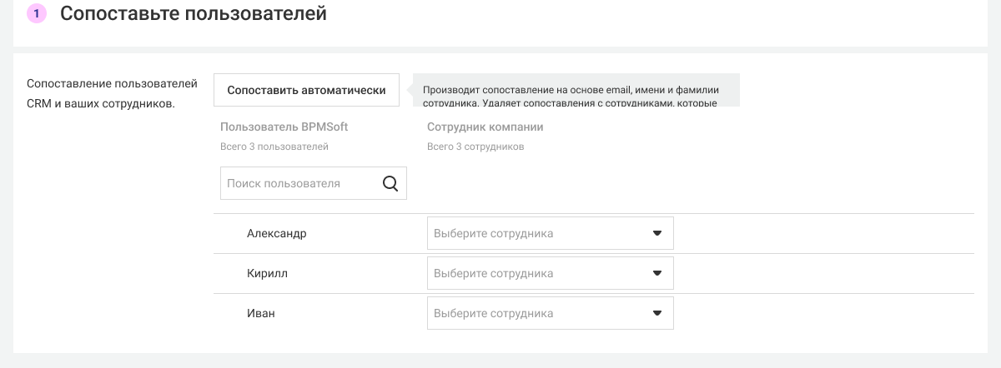Expand the dropdown arrow in Иван's row
The image size is (1001, 368).
point(656,313)
